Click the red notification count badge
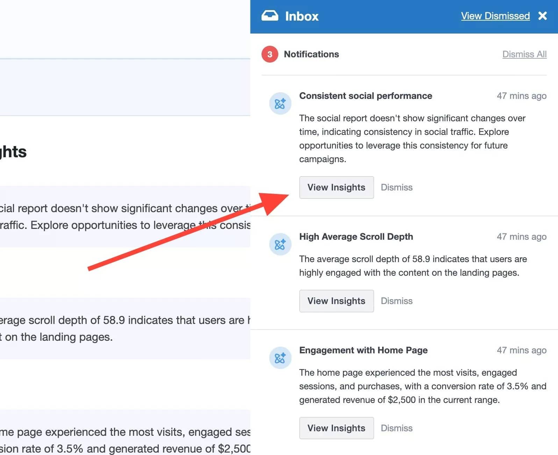 coord(270,54)
